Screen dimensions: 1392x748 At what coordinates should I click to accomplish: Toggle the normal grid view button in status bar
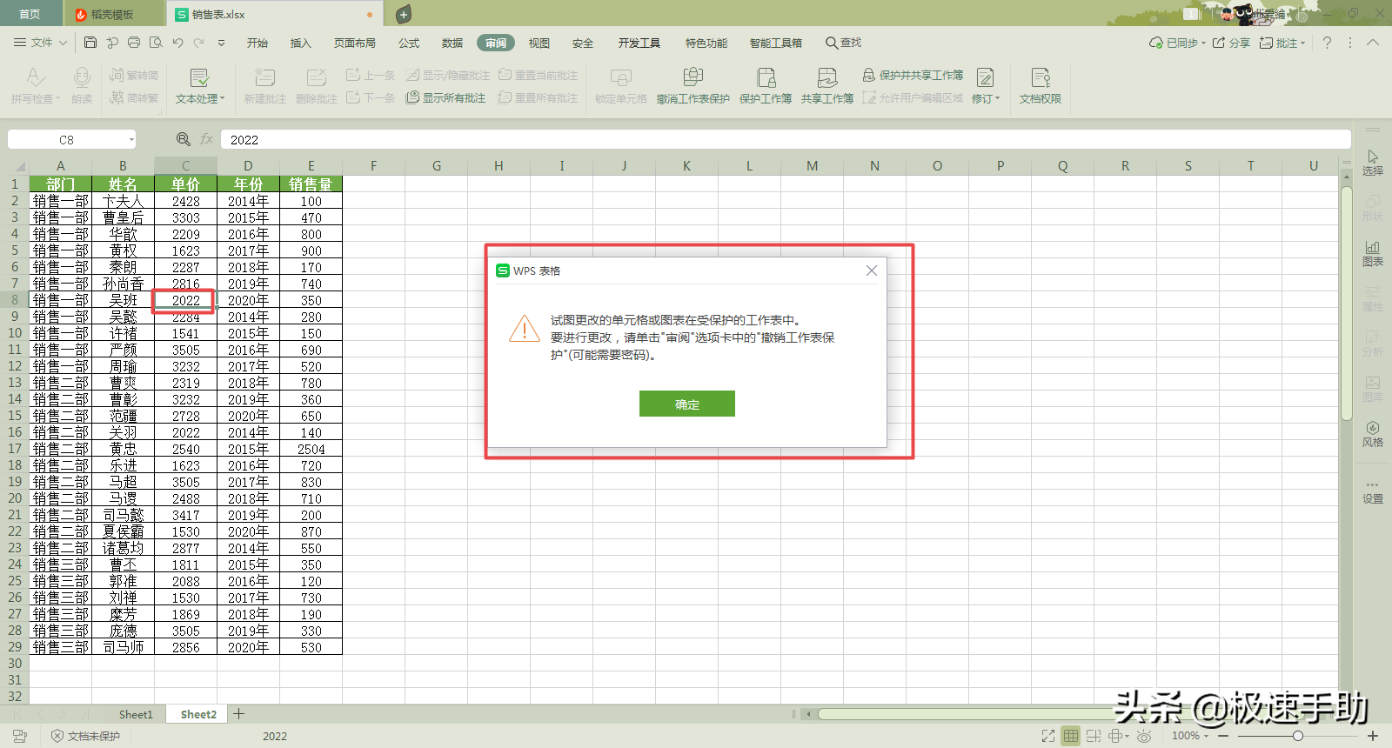(x=1071, y=736)
